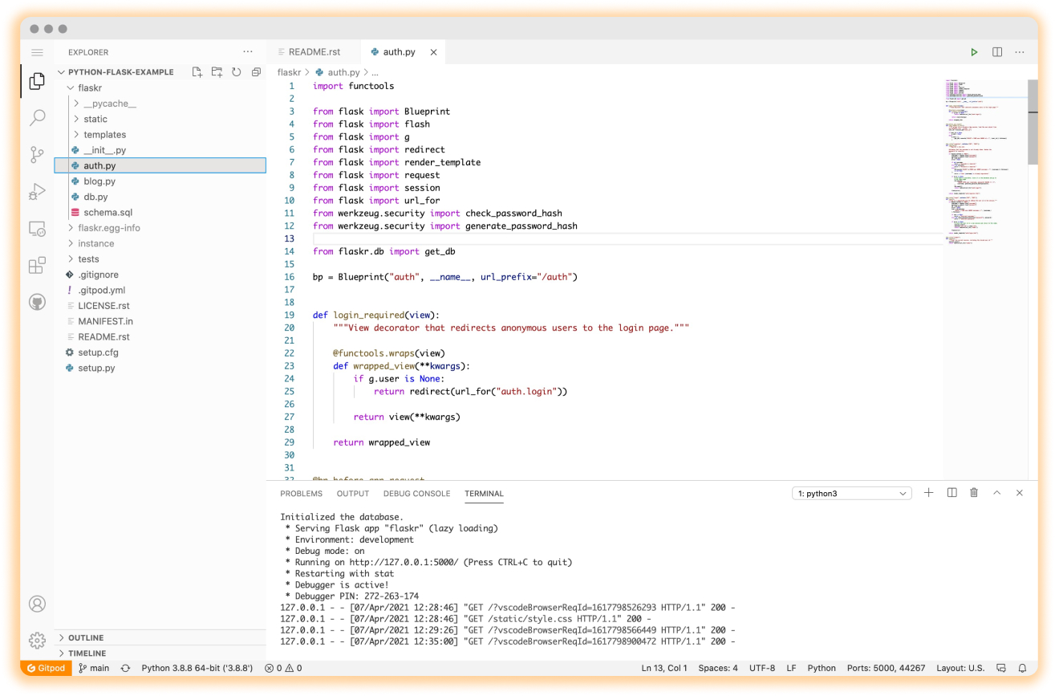Viewport: 1055px width, 696px height.
Task: Open the Extensions view
Action: click(37, 266)
